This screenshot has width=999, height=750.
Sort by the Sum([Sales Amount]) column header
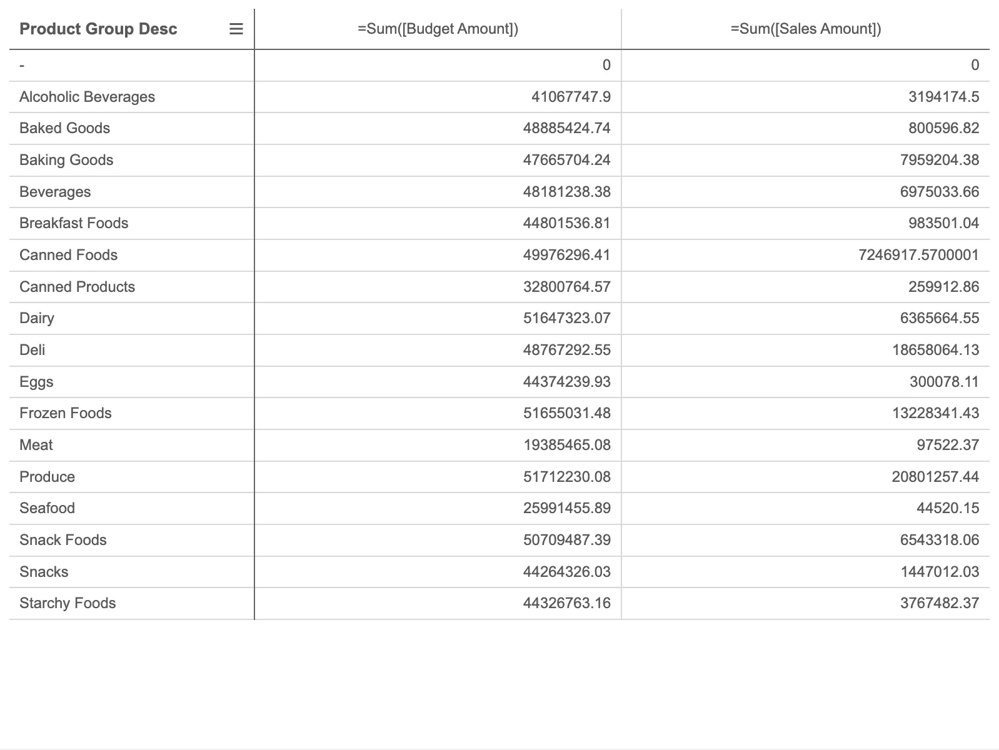pos(806,29)
